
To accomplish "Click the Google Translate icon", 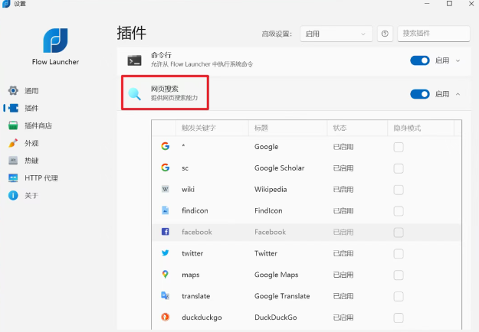I will [x=166, y=296].
